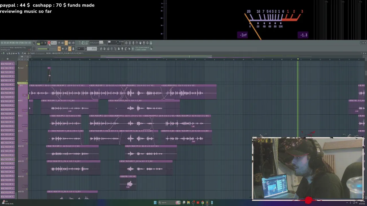Image resolution: width=367 pixels, height=206 pixels.
Task: Open the Channel rack view shortcut icon
Action: [x=108, y=49]
